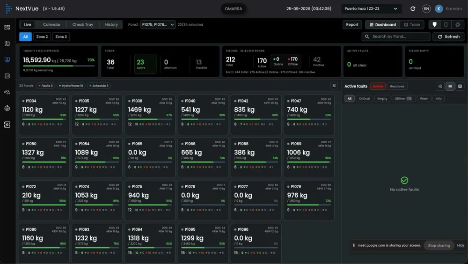Click the reload icon beside farm selector
468x264 pixels.
coord(413,9)
